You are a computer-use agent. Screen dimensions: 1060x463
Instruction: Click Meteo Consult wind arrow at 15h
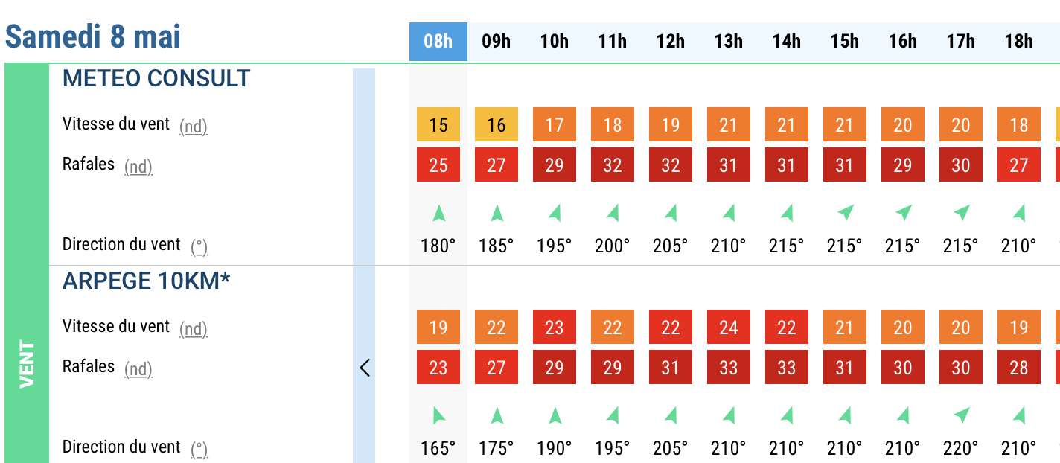tap(845, 214)
